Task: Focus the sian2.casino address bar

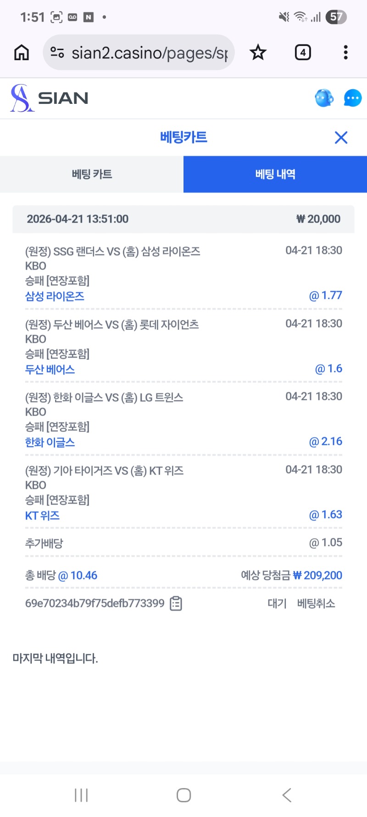Action: (x=149, y=53)
